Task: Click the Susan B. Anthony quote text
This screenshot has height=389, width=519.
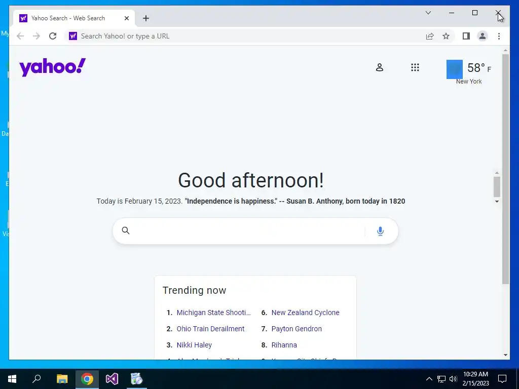Action: click(x=296, y=201)
